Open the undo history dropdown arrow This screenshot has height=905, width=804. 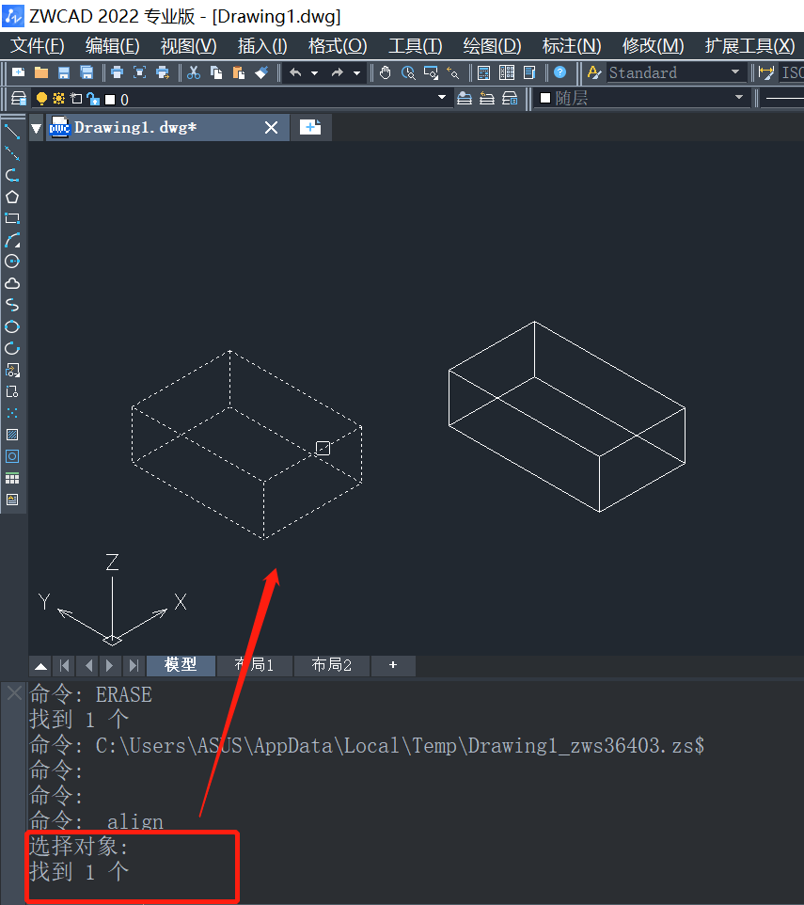[x=314, y=72]
